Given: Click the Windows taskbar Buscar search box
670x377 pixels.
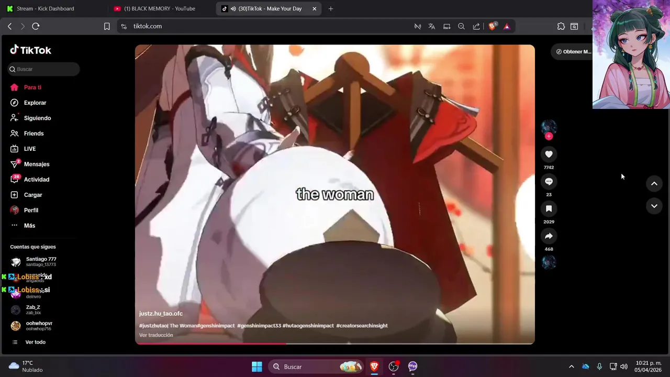Looking at the screenshot, I should (317, 367).
